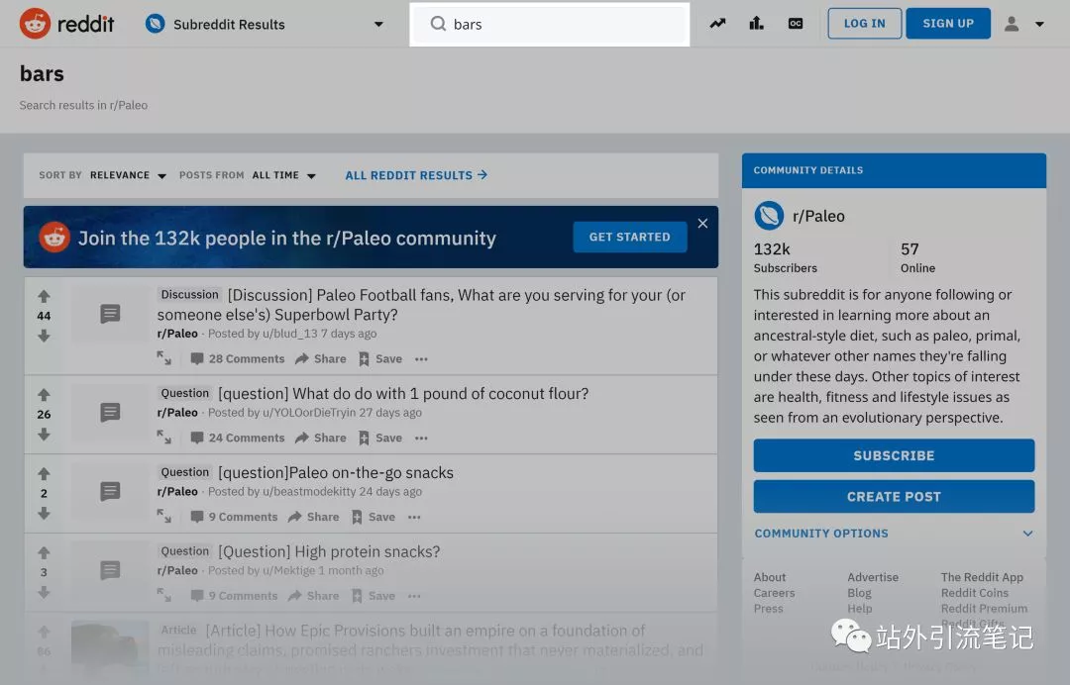Open the Paleo on-the-go snacks title

pos(336,472)
